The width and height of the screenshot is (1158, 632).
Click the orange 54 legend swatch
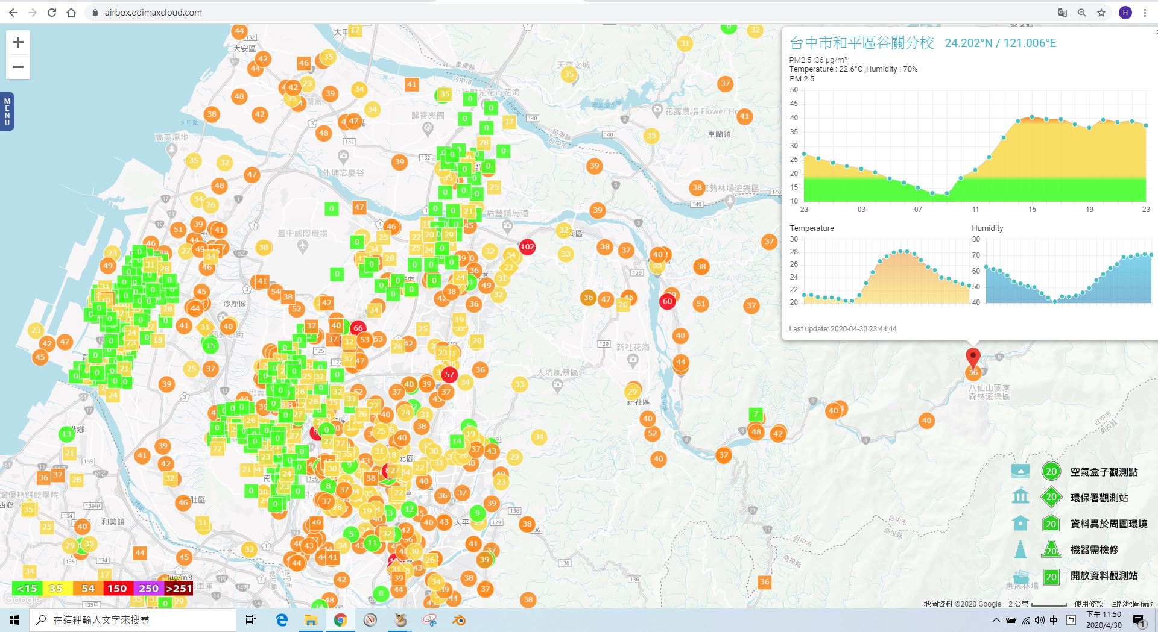(x=88, y=588)
